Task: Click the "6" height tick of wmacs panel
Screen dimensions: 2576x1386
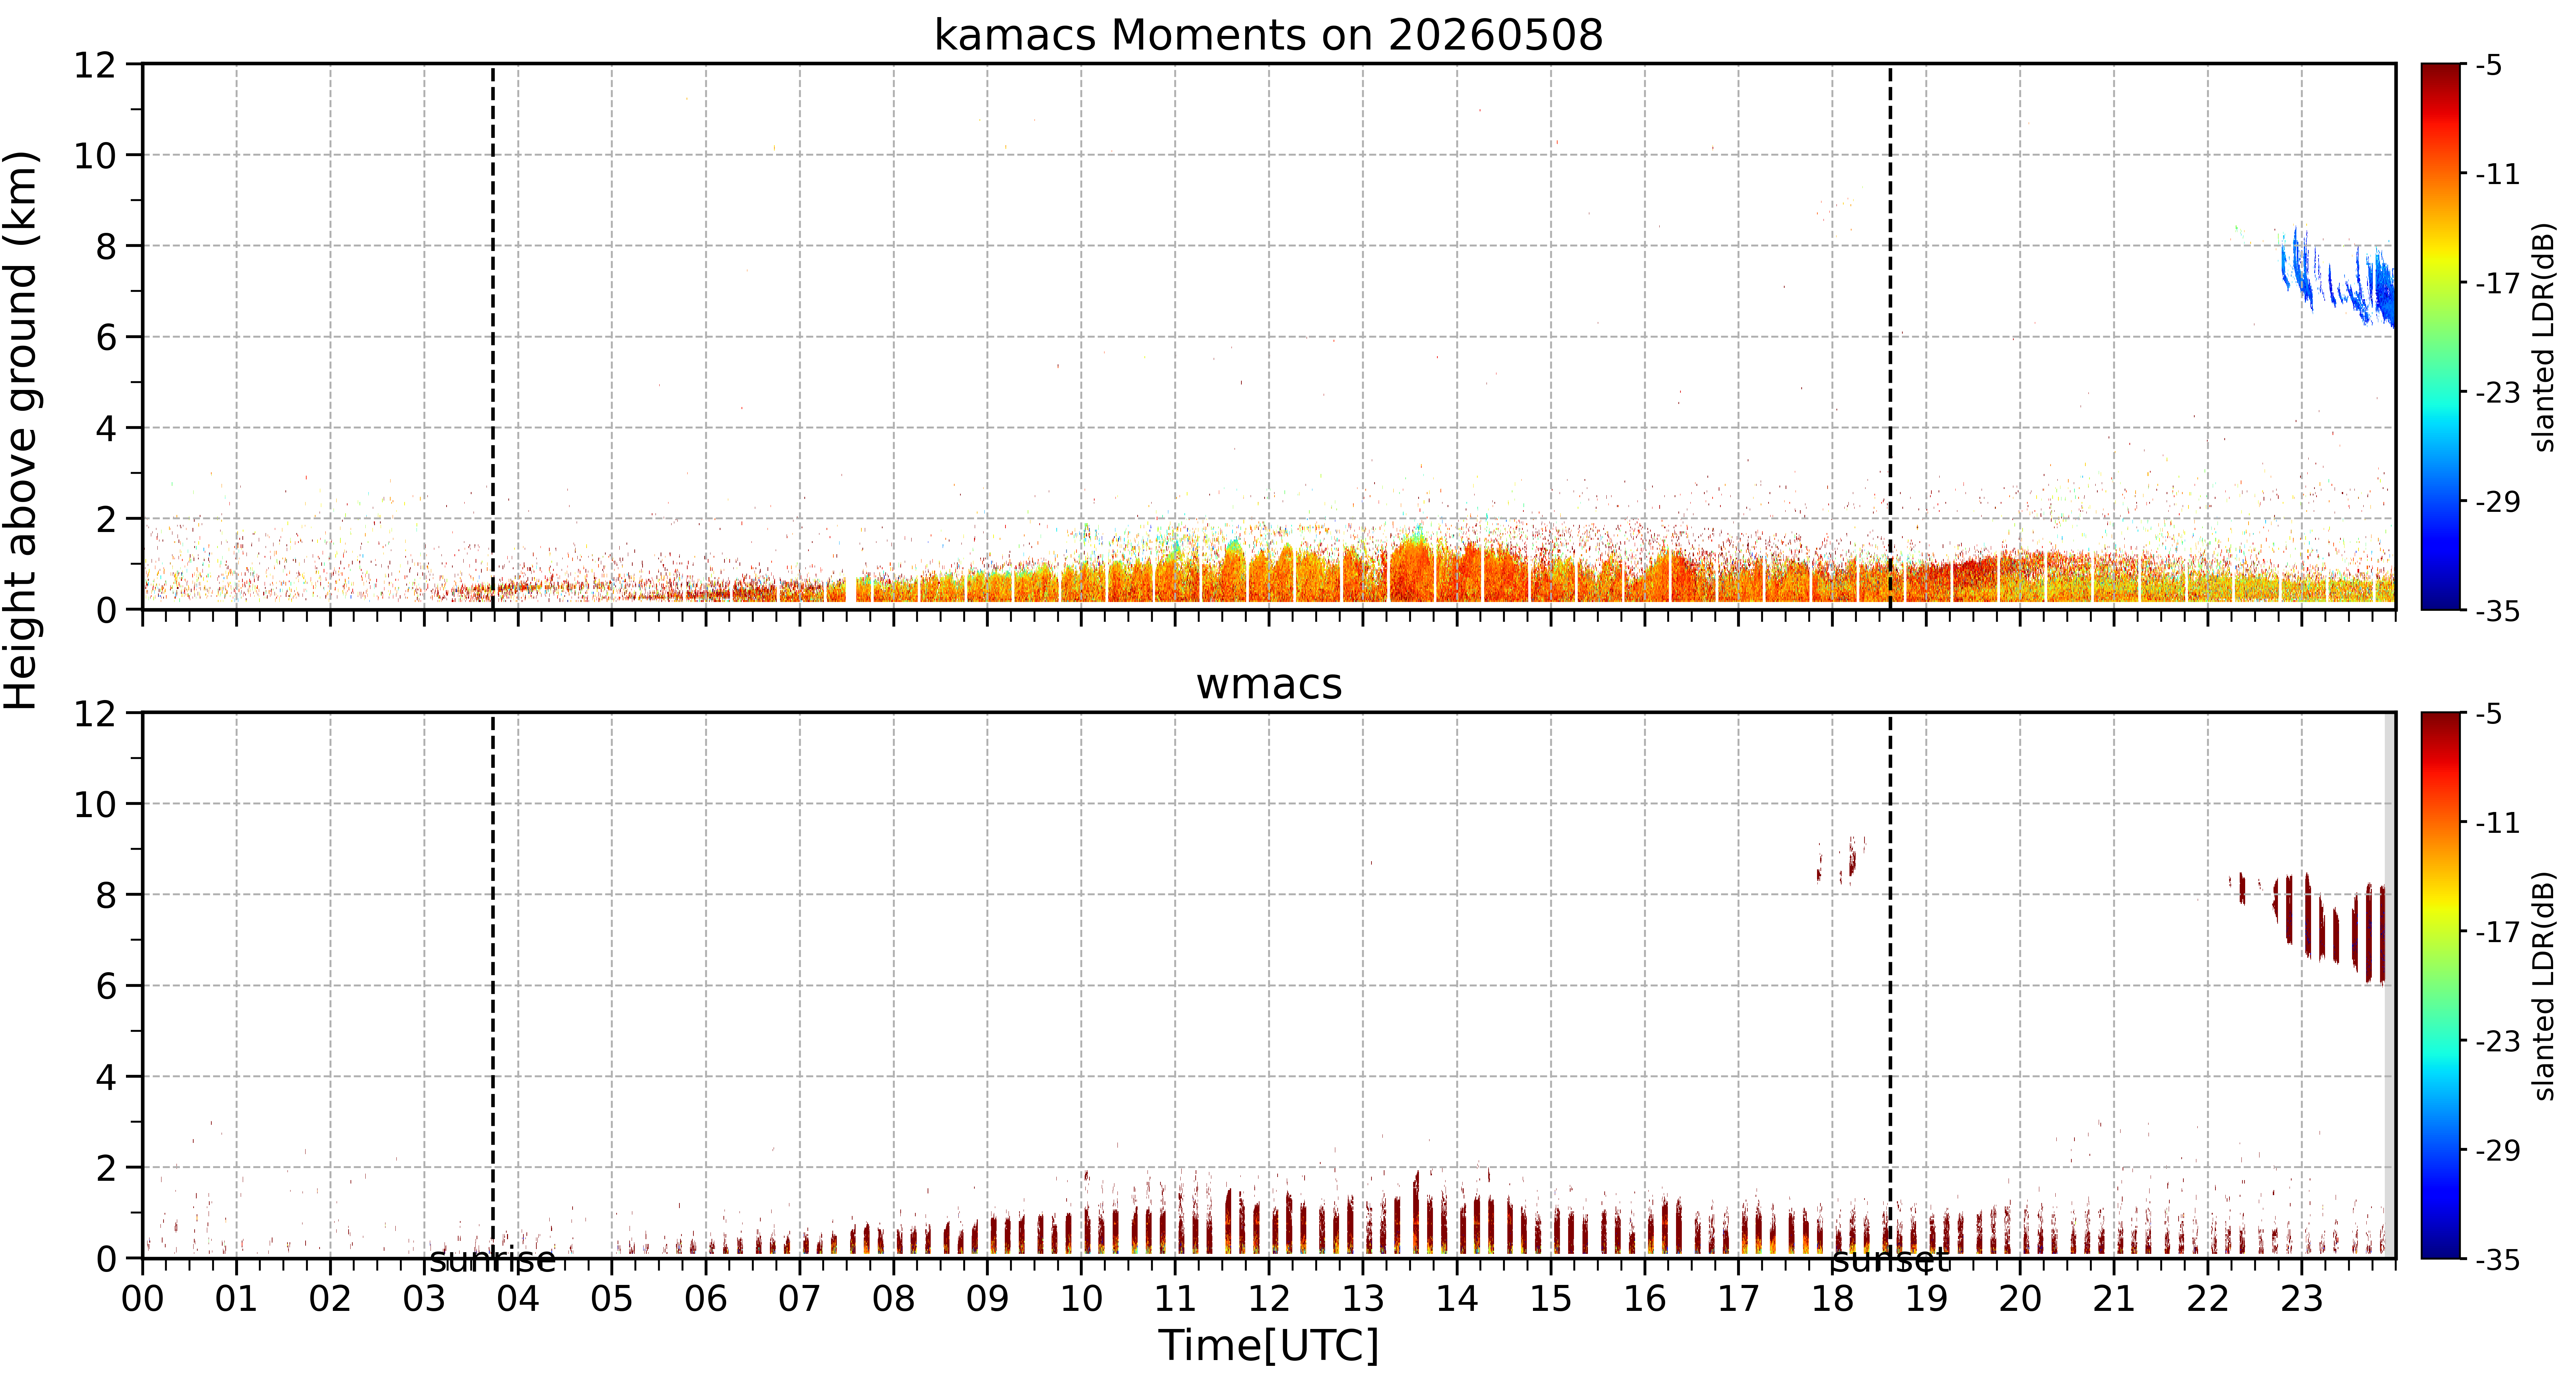Action: pyautogui.click(x=106, y=987)
